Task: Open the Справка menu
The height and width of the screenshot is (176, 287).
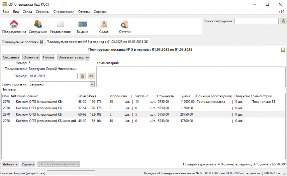Action: [100, 12]
